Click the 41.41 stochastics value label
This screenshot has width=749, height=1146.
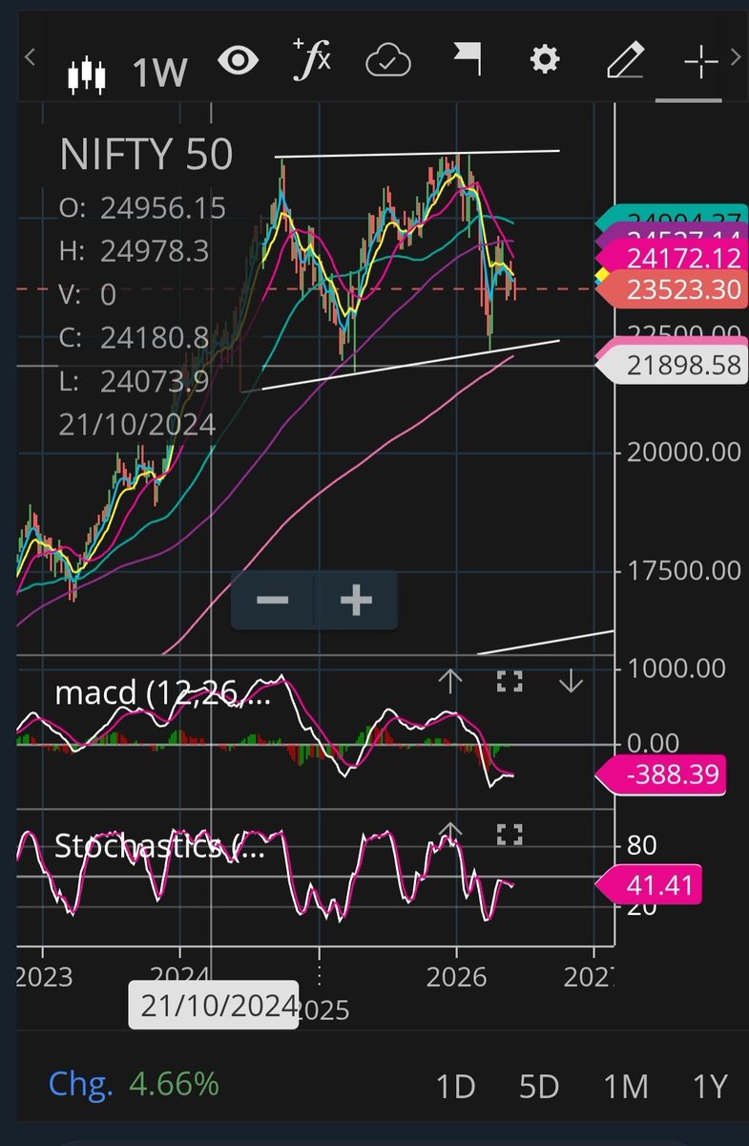point(648,885)
